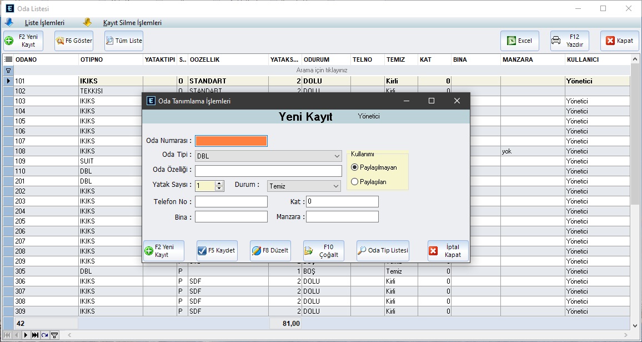Viewport: 642px width, 342px height.
Task: Click the vertical scrollbar up arrow
Action: [635, 60]
